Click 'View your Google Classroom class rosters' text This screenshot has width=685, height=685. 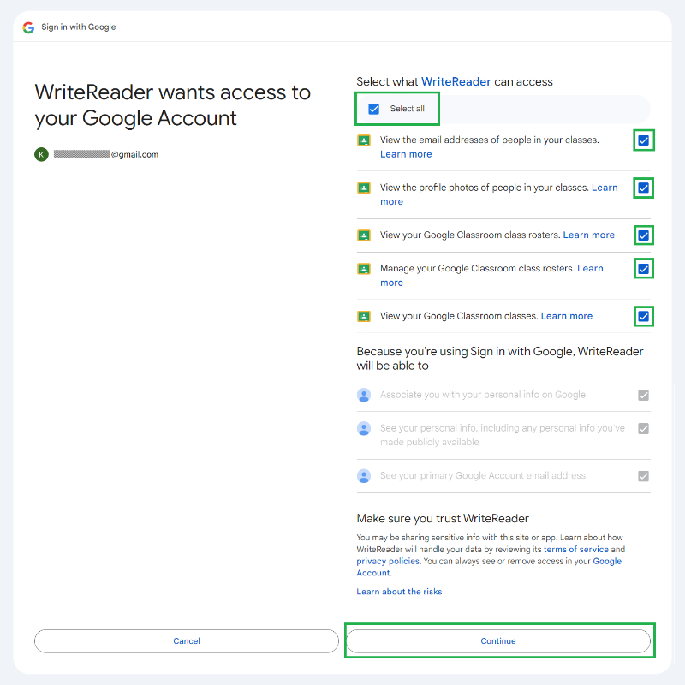(x=470, y=235)
